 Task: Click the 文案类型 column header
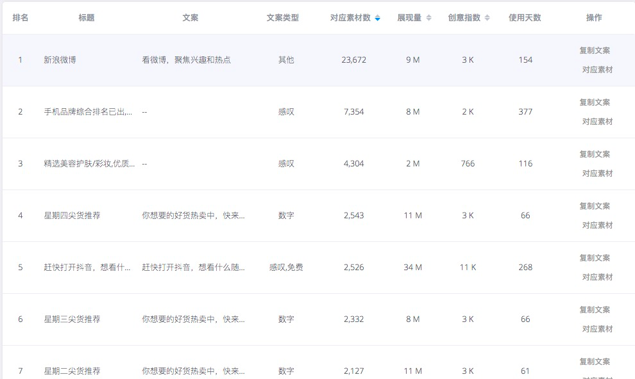click(283, 18)
